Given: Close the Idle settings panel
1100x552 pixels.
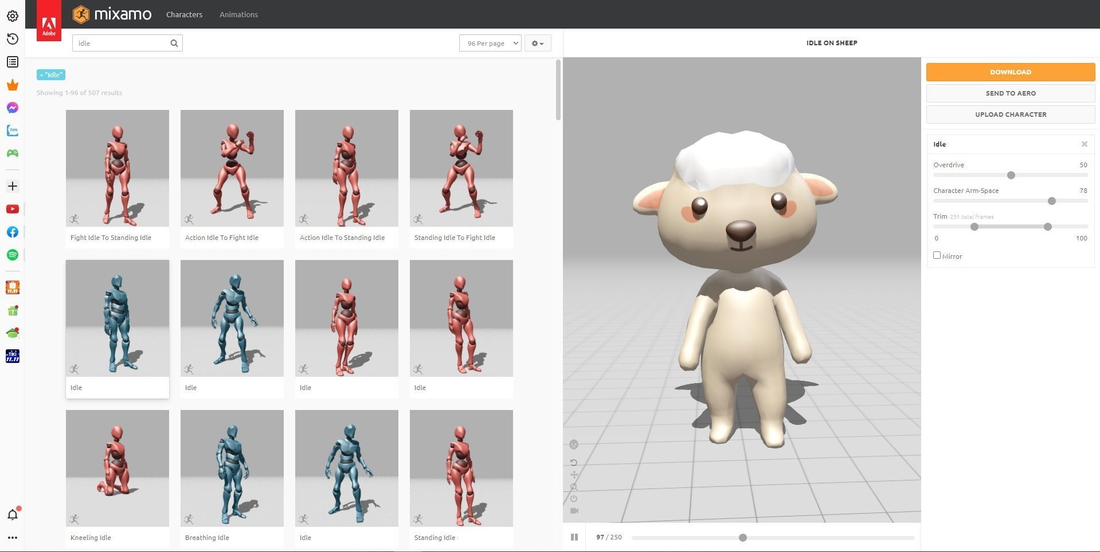Looking at the screenshot, I should (x=1085, y=144).
